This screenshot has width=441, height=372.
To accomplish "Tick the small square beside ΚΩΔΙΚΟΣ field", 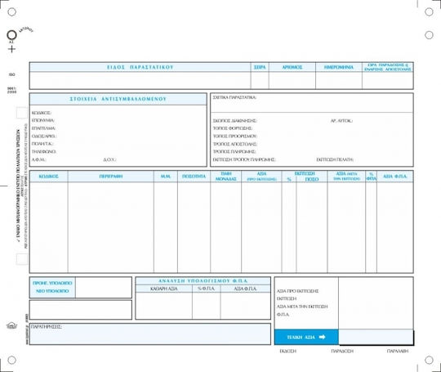I will tap(22, 113).
